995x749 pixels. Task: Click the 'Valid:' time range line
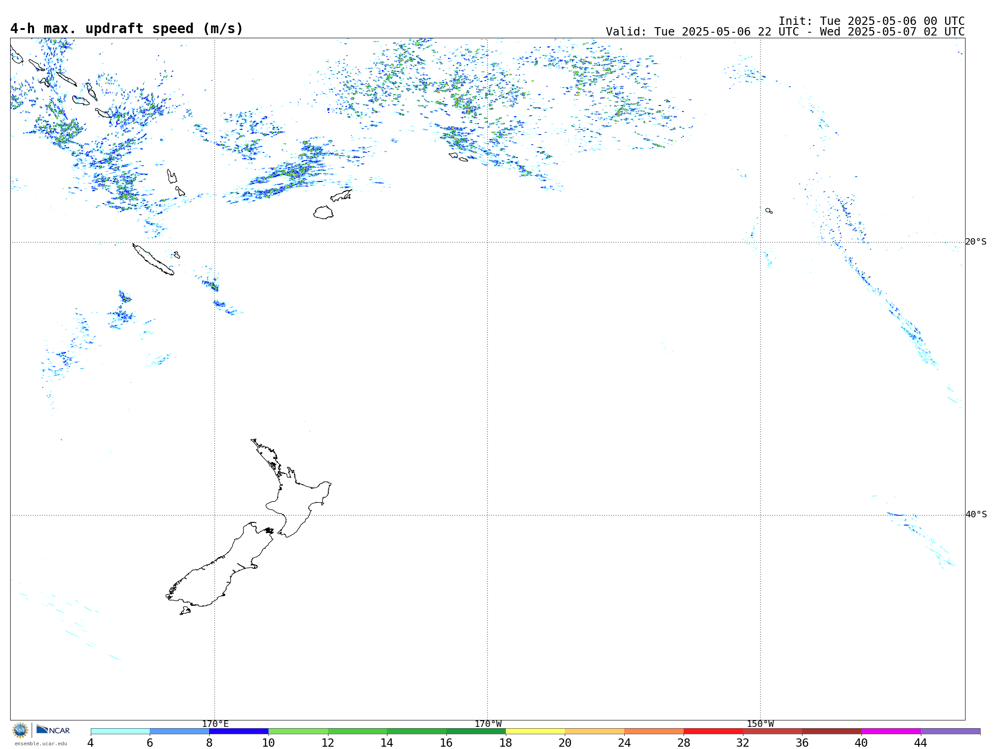point(785,32)
